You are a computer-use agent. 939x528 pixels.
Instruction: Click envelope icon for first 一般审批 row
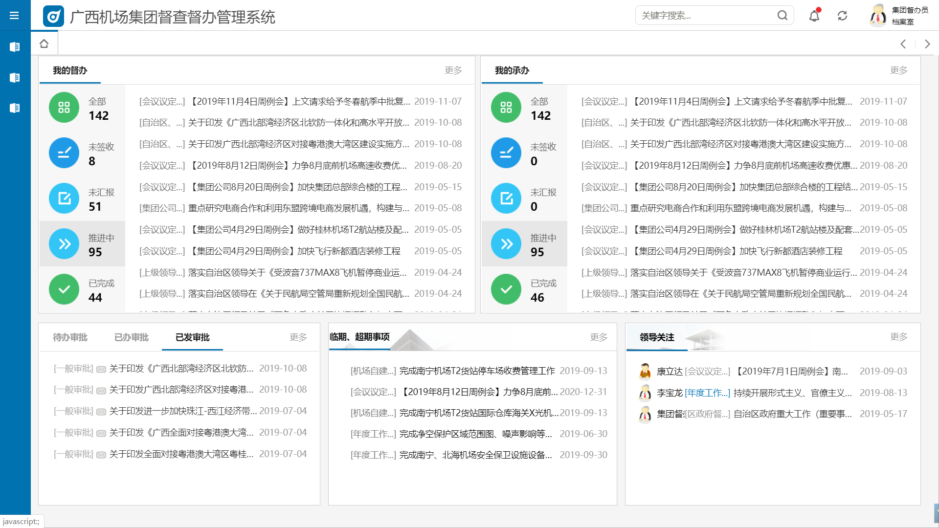[x=101, y=369]
